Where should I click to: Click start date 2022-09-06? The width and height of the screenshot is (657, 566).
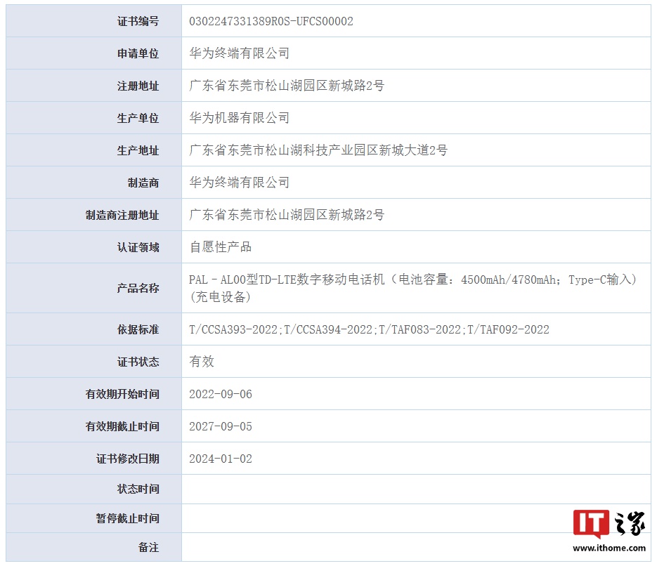coord(220,394)
